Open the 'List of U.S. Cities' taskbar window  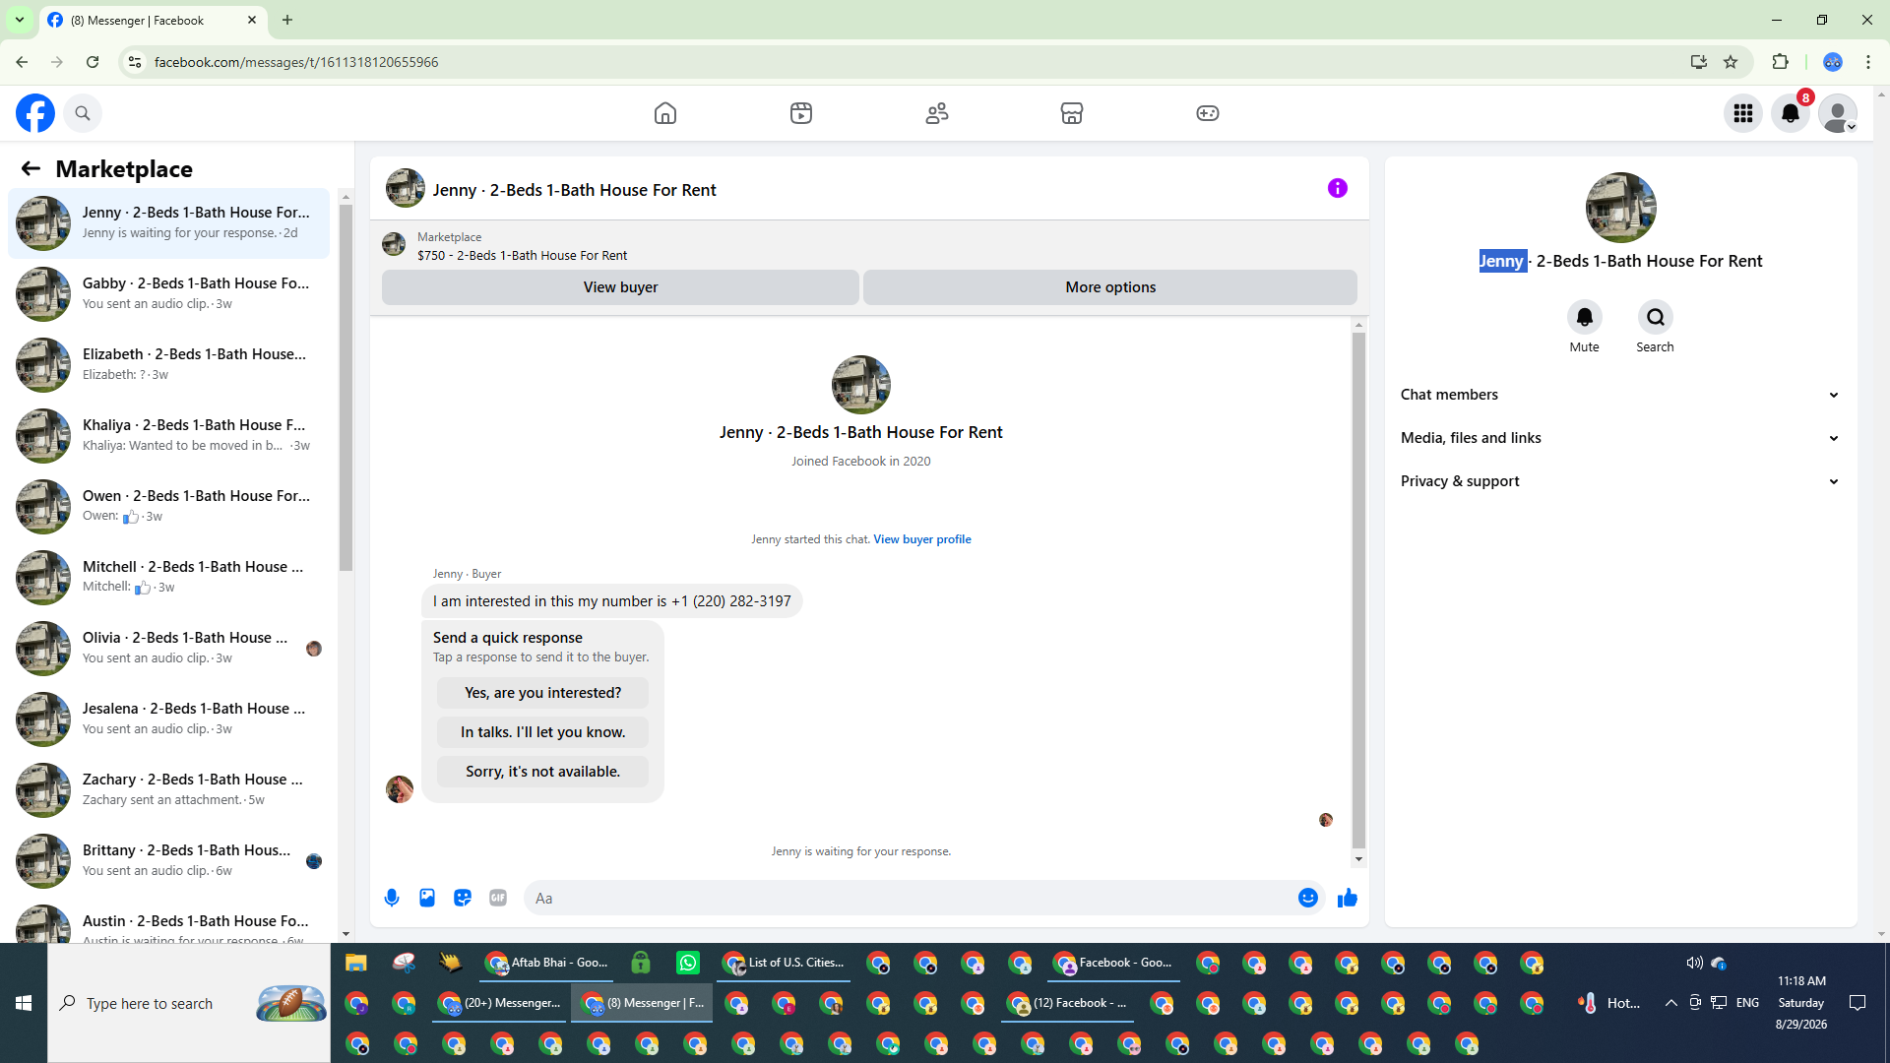coord(785,963)
